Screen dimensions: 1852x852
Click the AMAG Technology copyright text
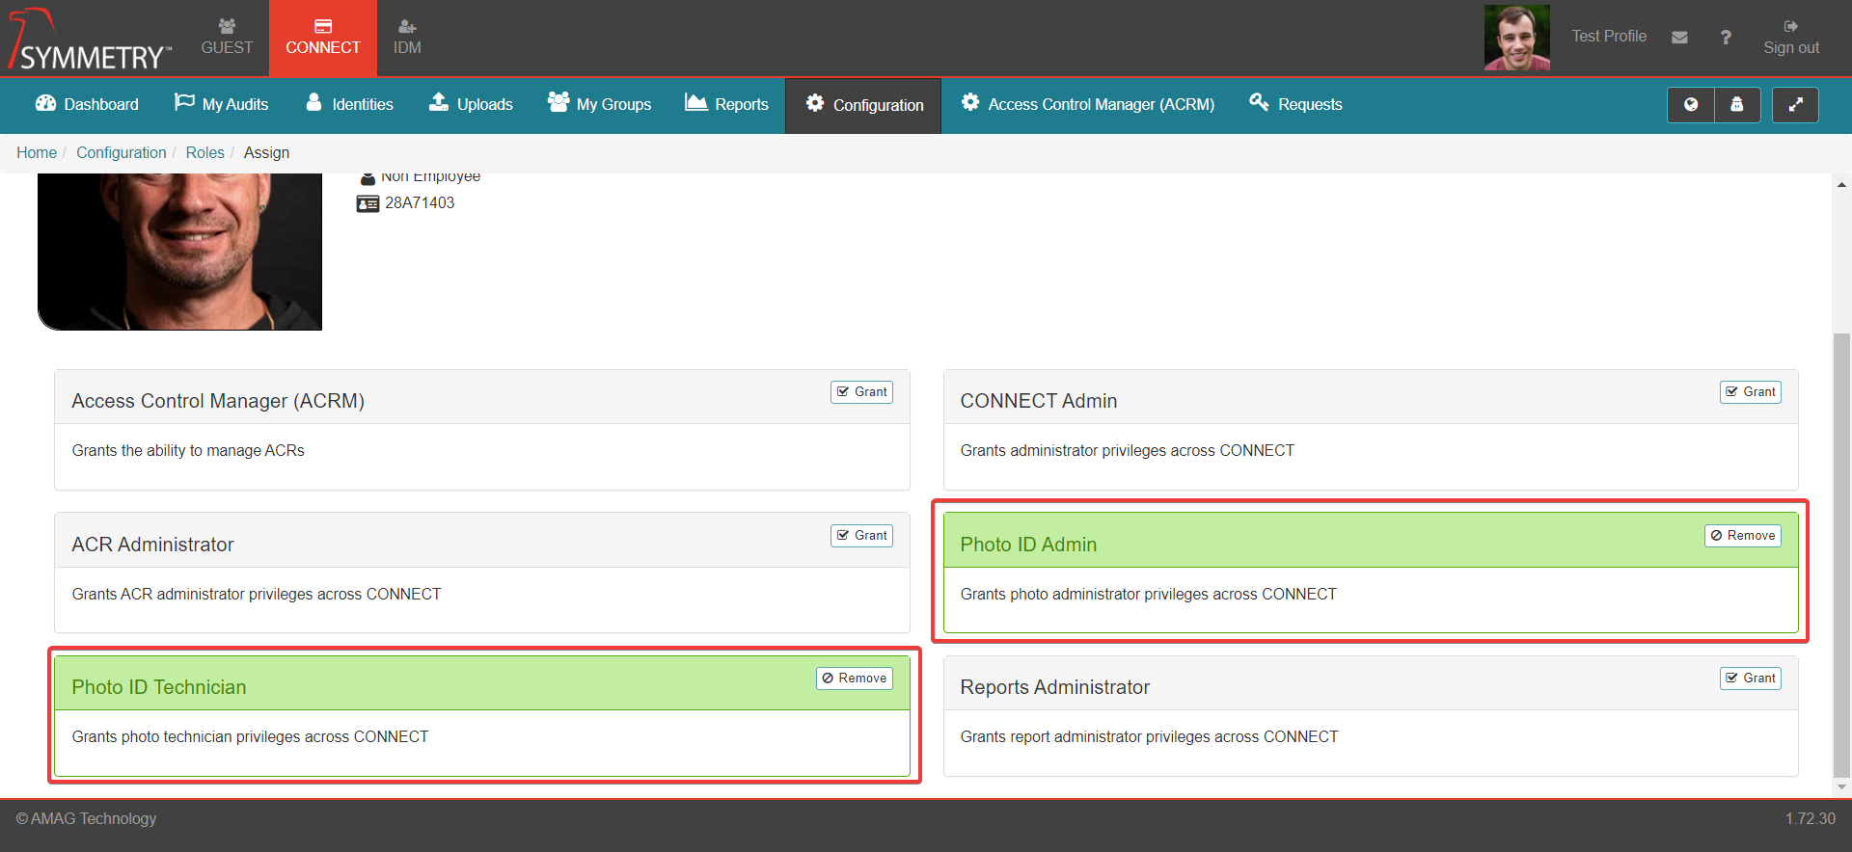pyautogui.click(x=86, y=818)
